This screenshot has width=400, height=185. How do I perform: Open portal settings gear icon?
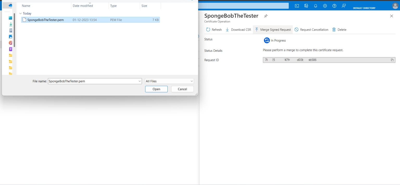pyautogui.click(x=325, y=6)
